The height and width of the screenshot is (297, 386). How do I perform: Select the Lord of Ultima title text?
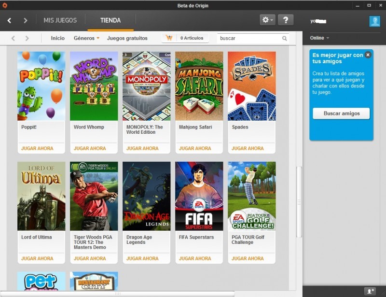tap(37, 237)
